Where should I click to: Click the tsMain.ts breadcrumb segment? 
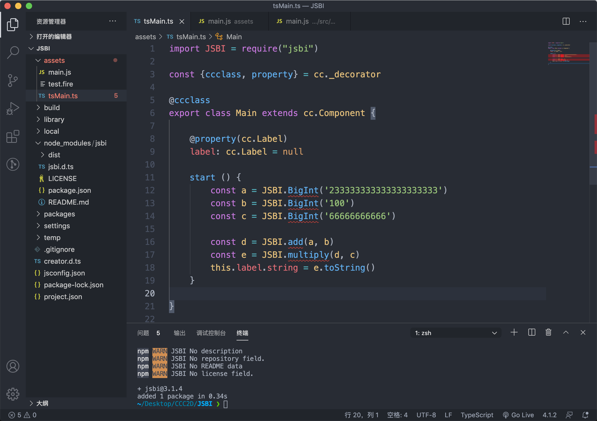point(186,37)
